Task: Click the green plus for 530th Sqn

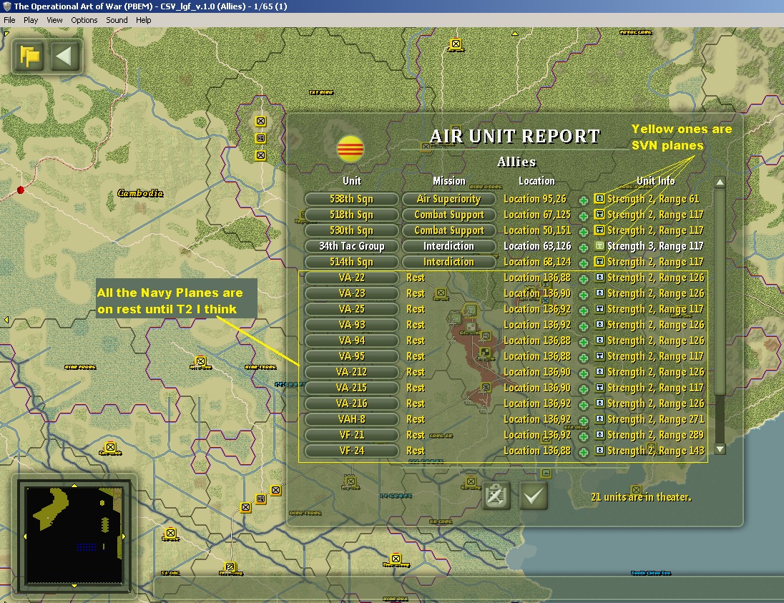Action: pyautogui.click(x=583, y=232)
